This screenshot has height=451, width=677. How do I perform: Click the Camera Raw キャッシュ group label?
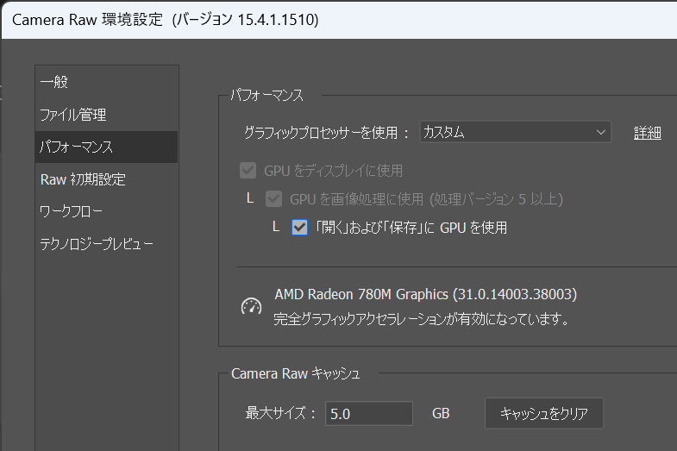tap(295, 373)
